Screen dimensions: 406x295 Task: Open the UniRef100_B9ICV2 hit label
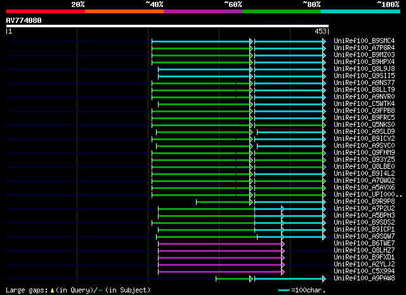pos(364,139)
